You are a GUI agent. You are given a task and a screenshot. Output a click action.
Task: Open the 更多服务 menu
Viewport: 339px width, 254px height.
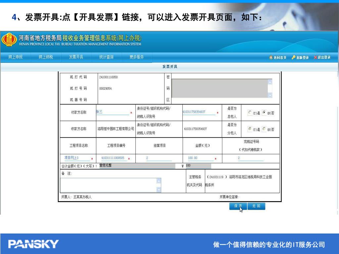click(137, 57)
